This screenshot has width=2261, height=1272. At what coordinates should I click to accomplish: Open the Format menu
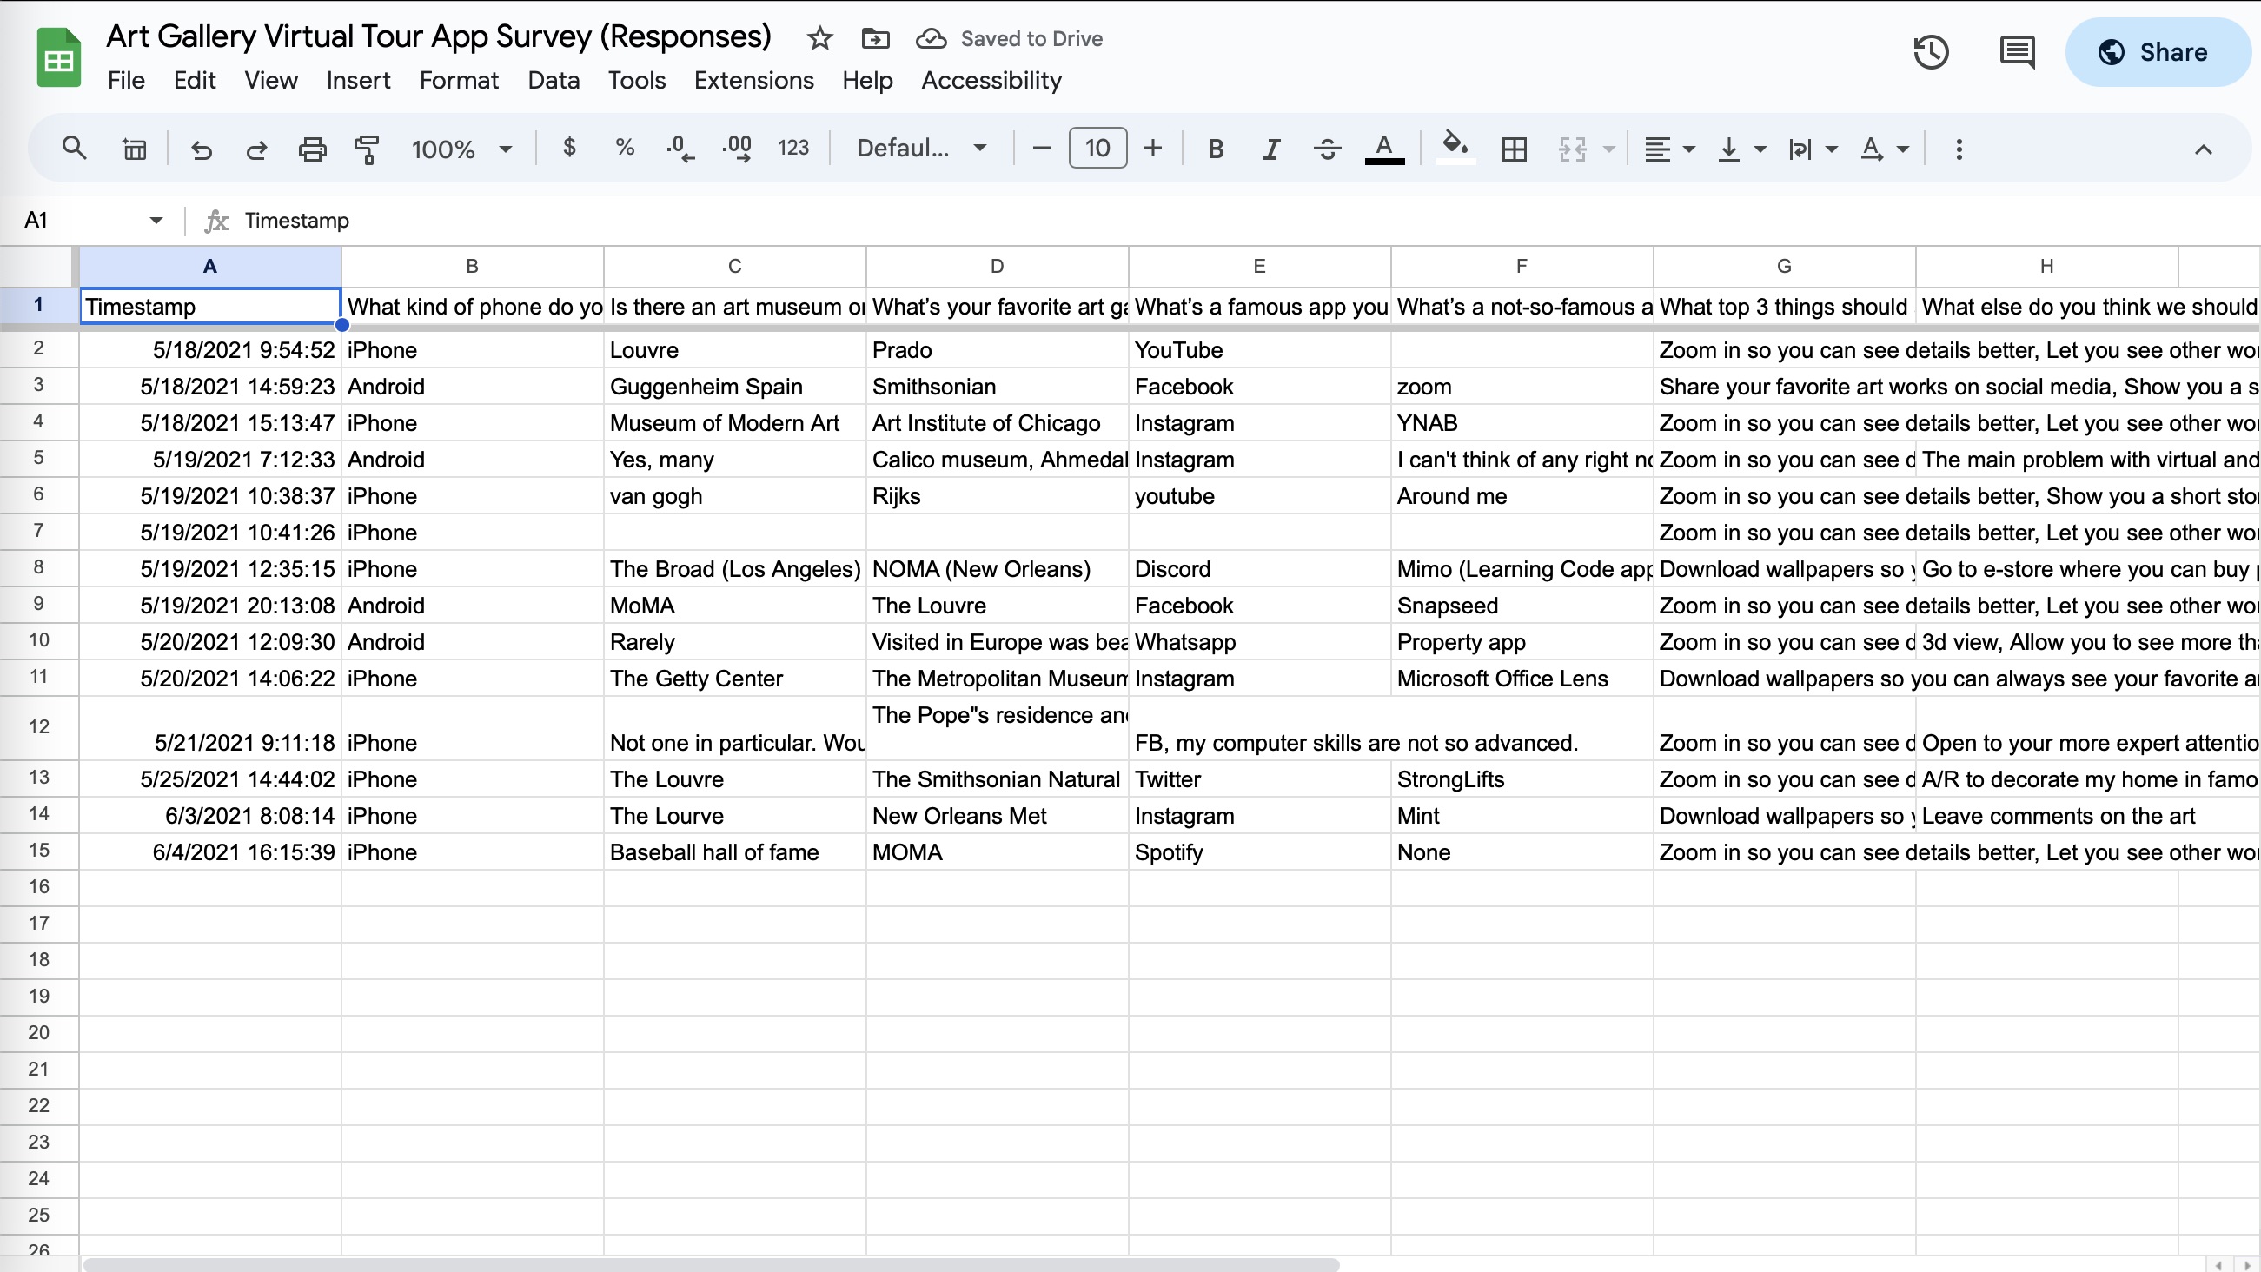point(458,80)
